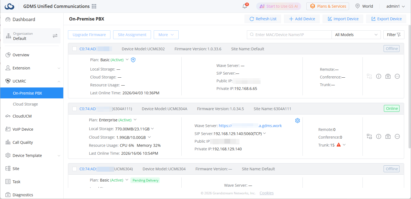Switch organization with the swap arrows icon

point(55,36)
